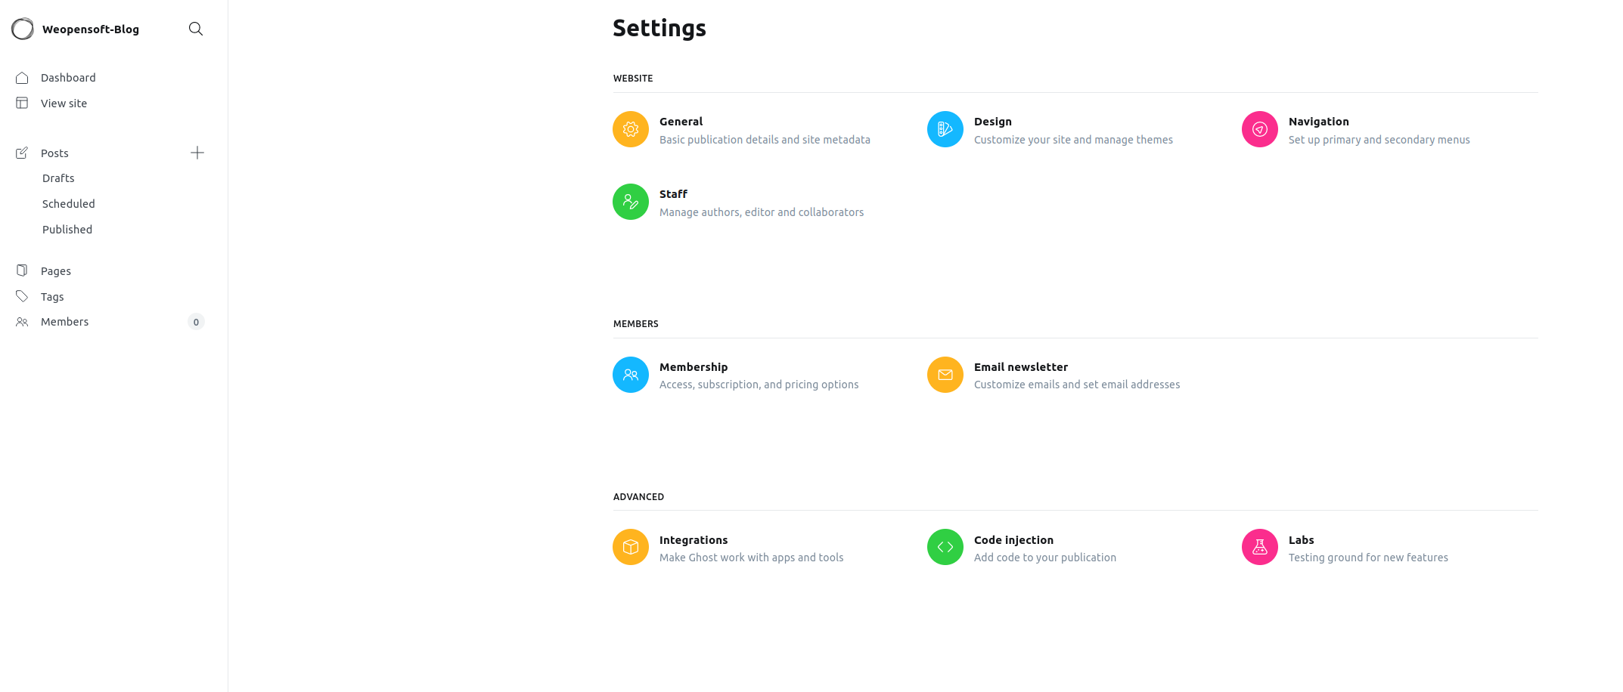1623x692 pixels.
Task: Add a new post with plus icon
Action: click(x=197, y=153)
